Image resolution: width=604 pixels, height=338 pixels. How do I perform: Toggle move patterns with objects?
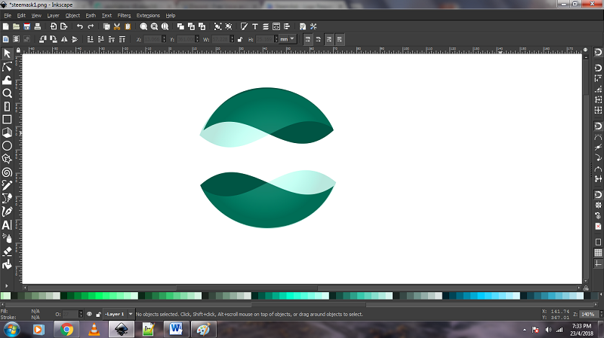(x=339, y=39)
